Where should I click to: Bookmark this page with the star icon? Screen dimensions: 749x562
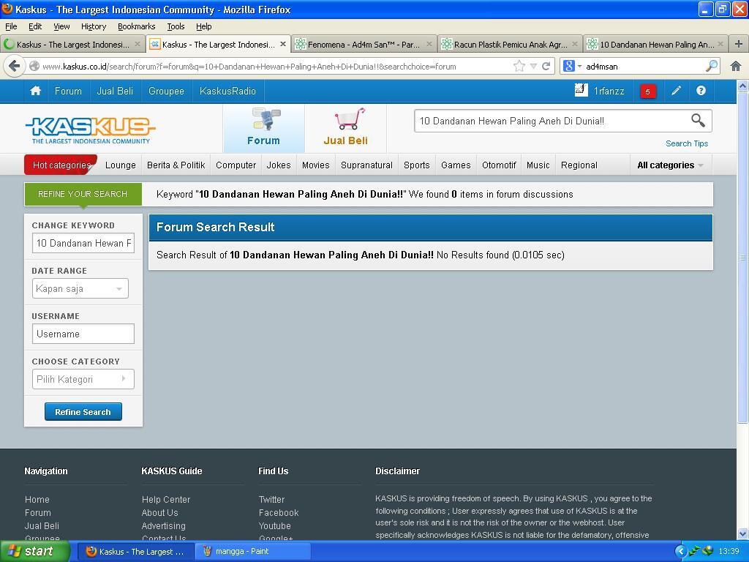tap(519, 66)
